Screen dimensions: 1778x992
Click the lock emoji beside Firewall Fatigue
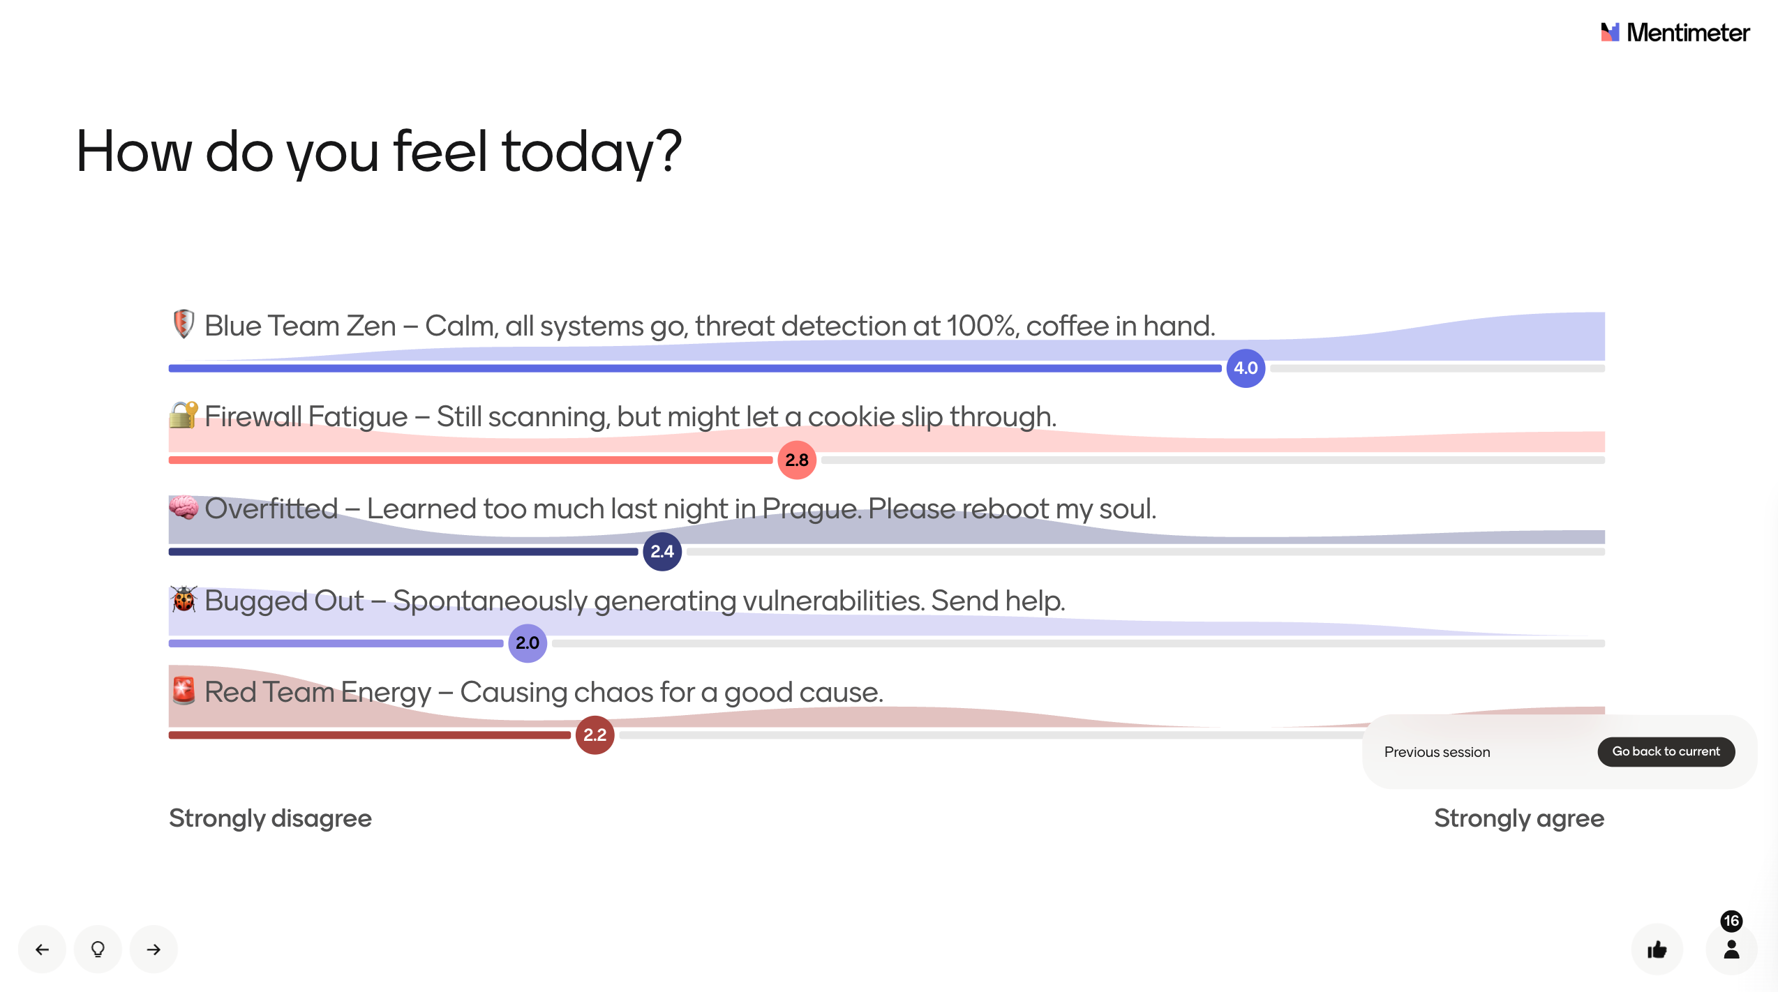184,415
